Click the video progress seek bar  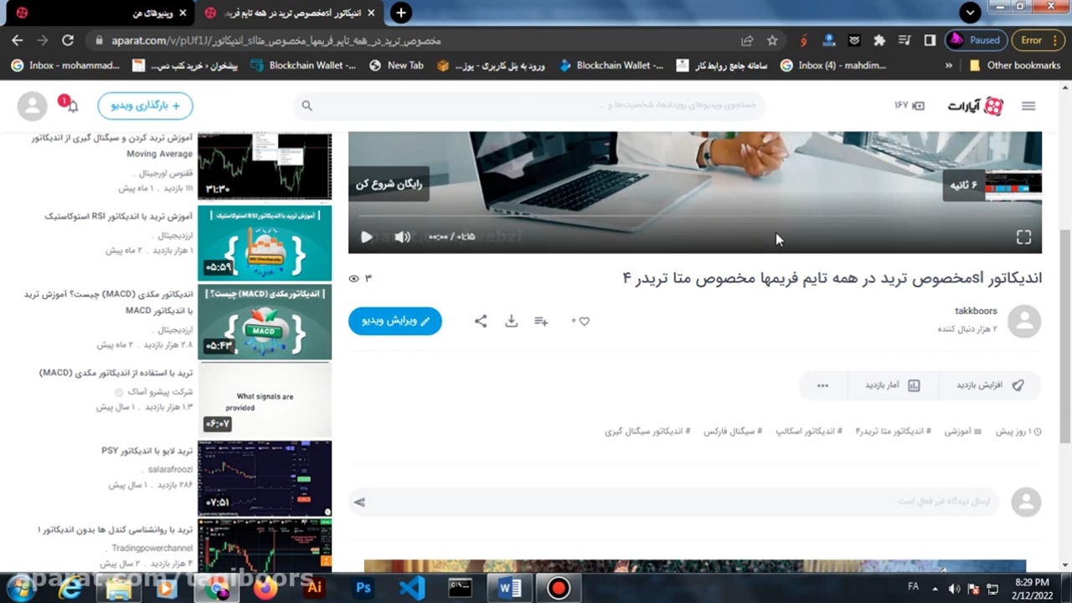pos(695,216)
